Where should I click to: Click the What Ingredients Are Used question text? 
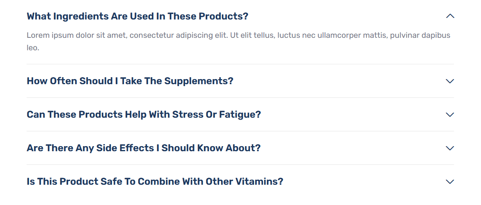pyautogui.click(x=137, y=16)
